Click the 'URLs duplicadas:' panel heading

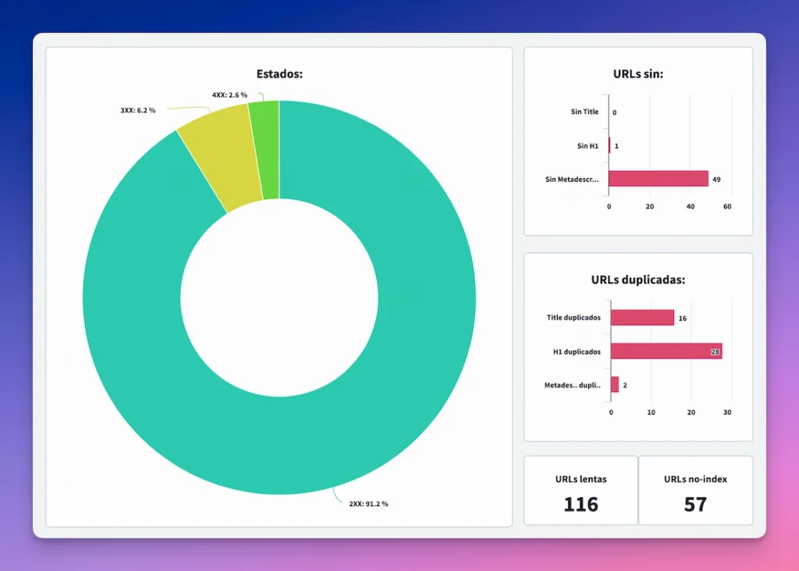coord(637,278)
